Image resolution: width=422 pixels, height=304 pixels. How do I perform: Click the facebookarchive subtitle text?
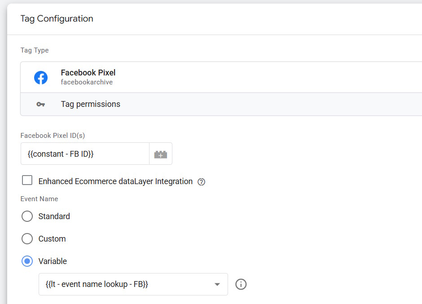87,82
